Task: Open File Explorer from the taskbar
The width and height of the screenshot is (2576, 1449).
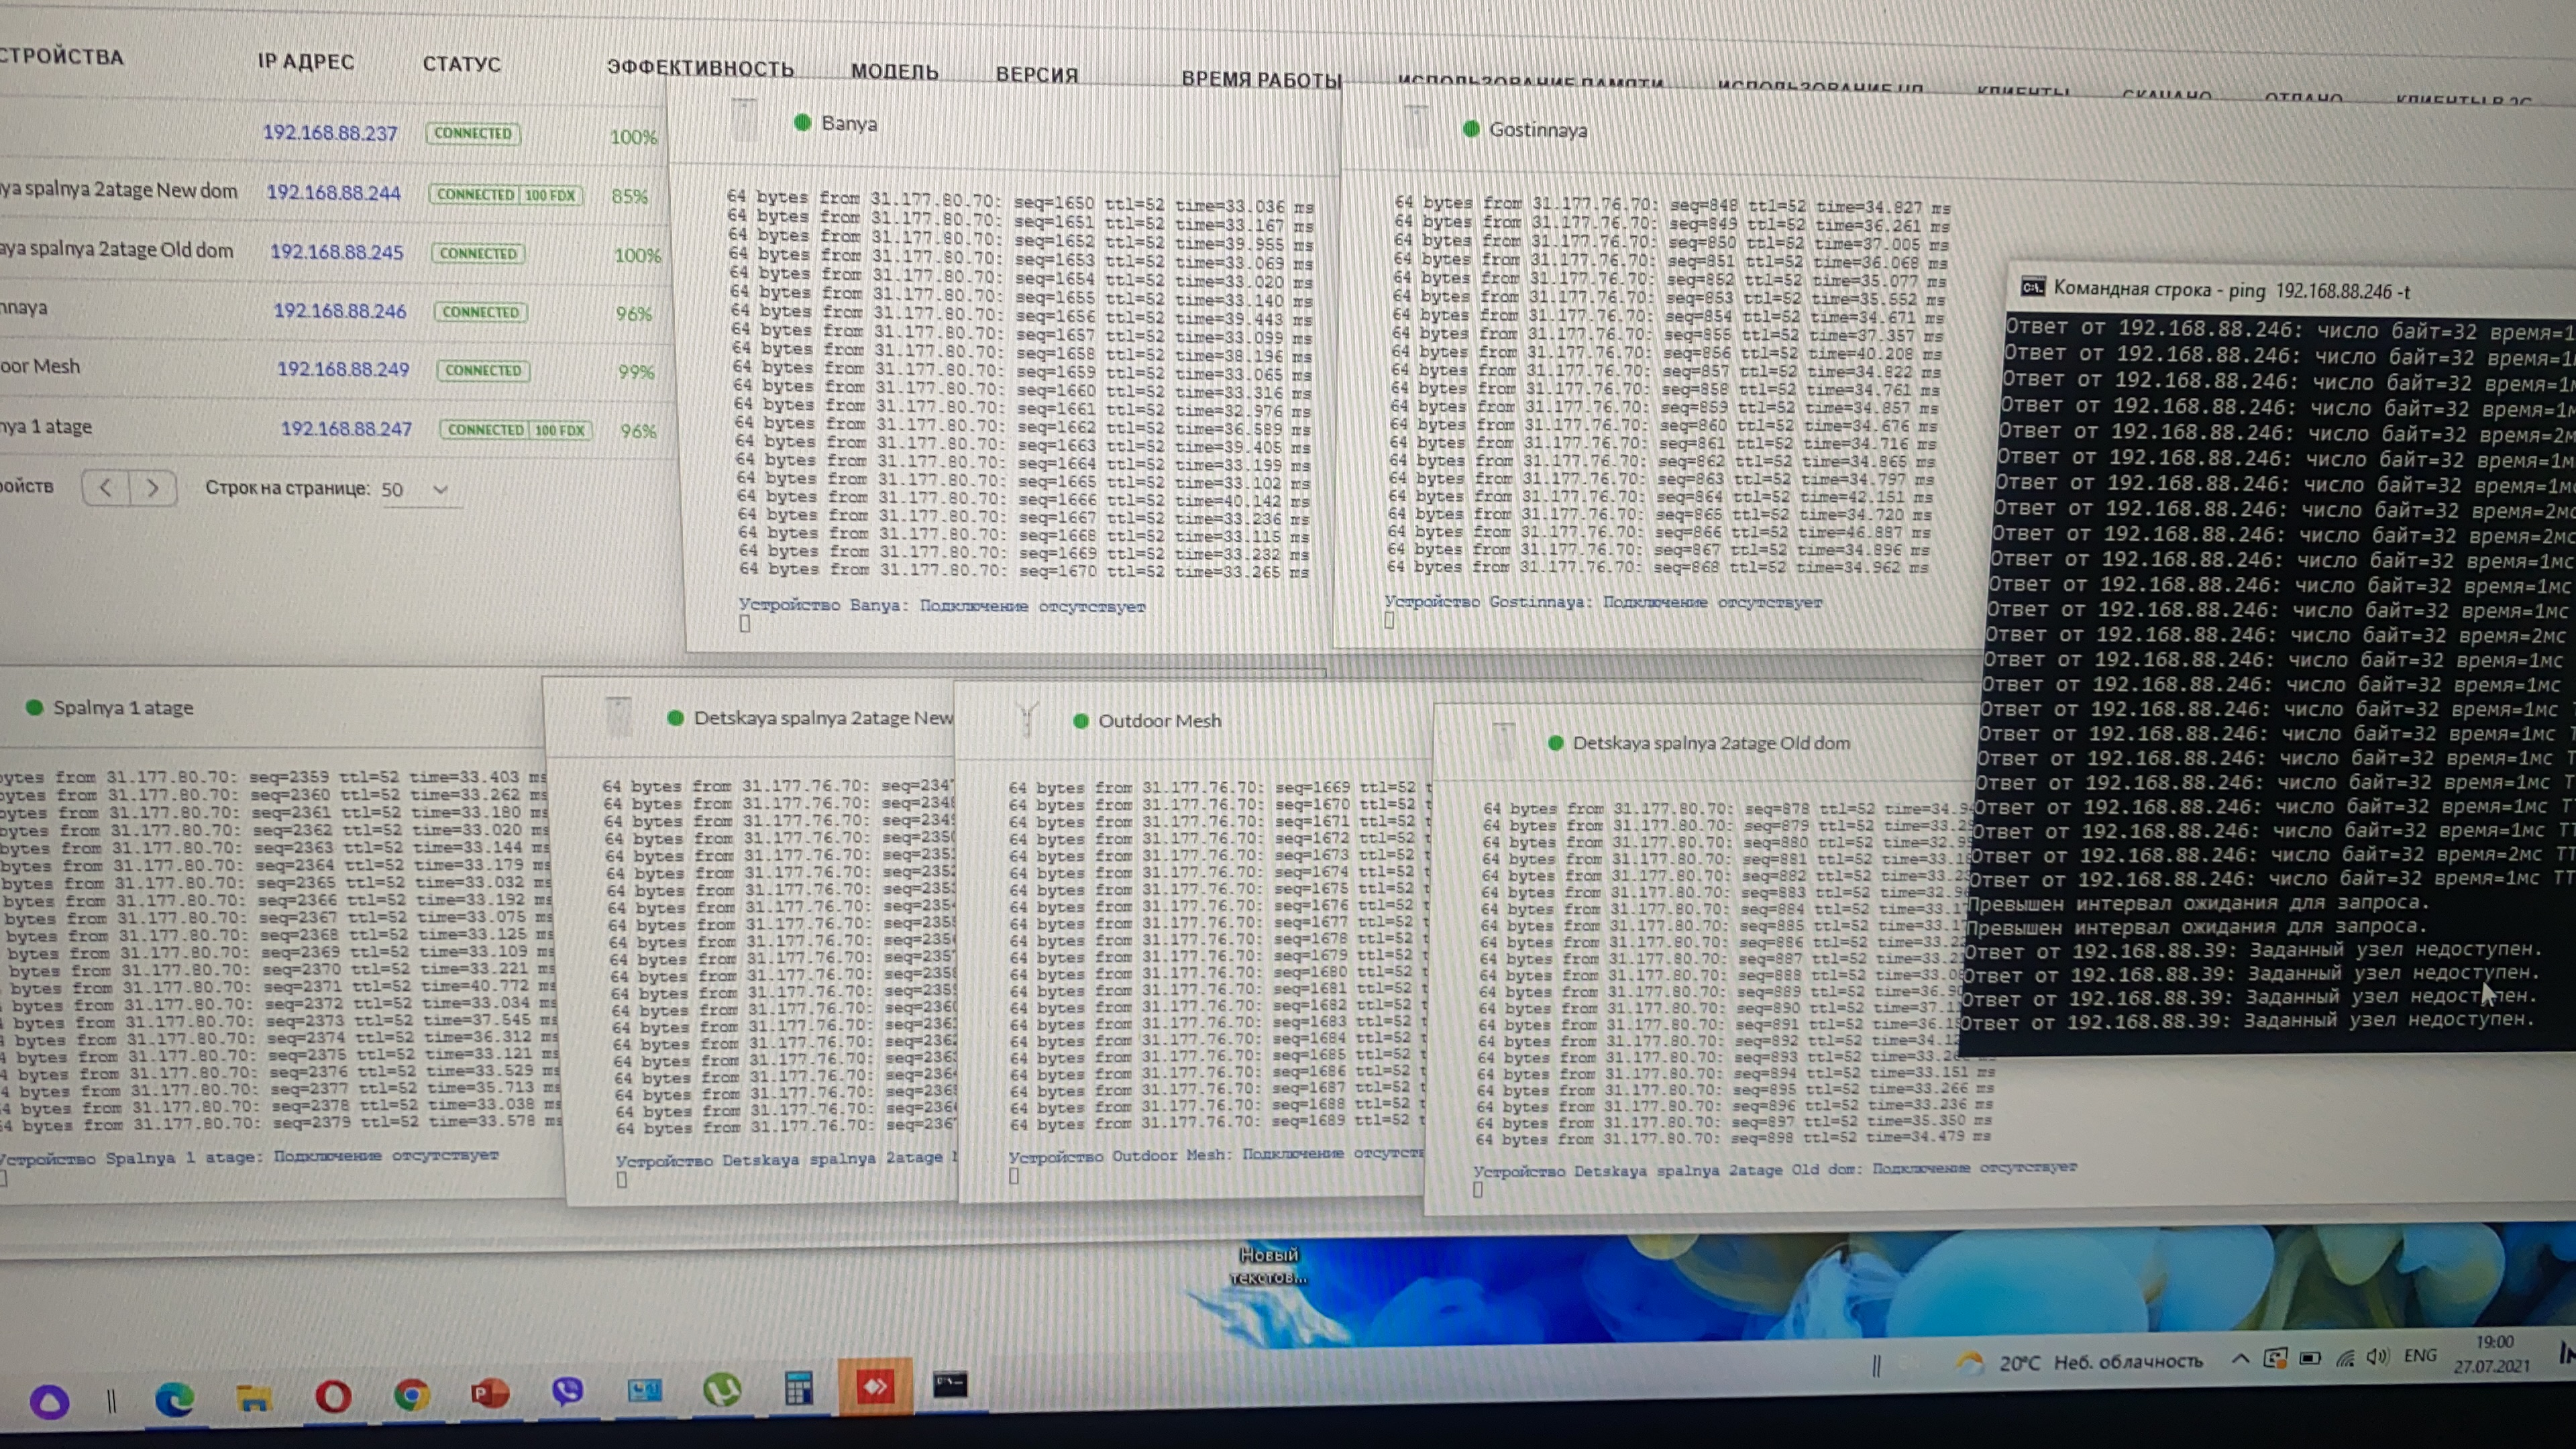Action: pos(254,1398)
